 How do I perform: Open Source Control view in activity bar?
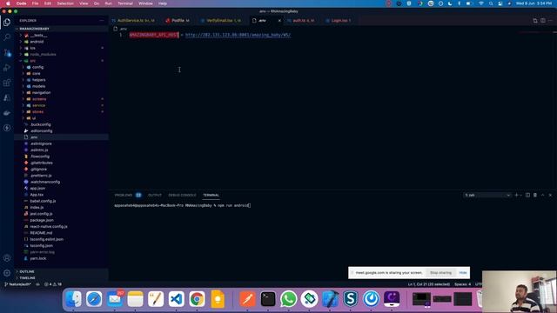[7, 52]
